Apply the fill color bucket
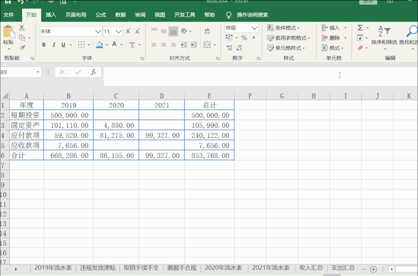The width and height of the screenshot is (418, 276). [x=100, y=45]
